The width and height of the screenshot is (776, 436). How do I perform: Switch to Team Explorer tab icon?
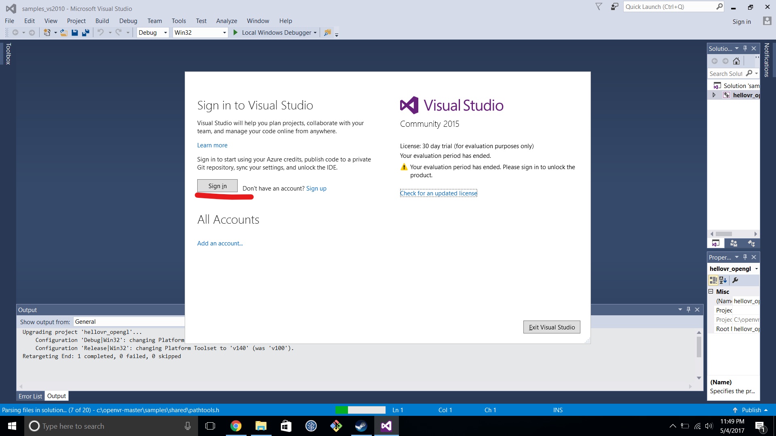click(x=734, y=243)
